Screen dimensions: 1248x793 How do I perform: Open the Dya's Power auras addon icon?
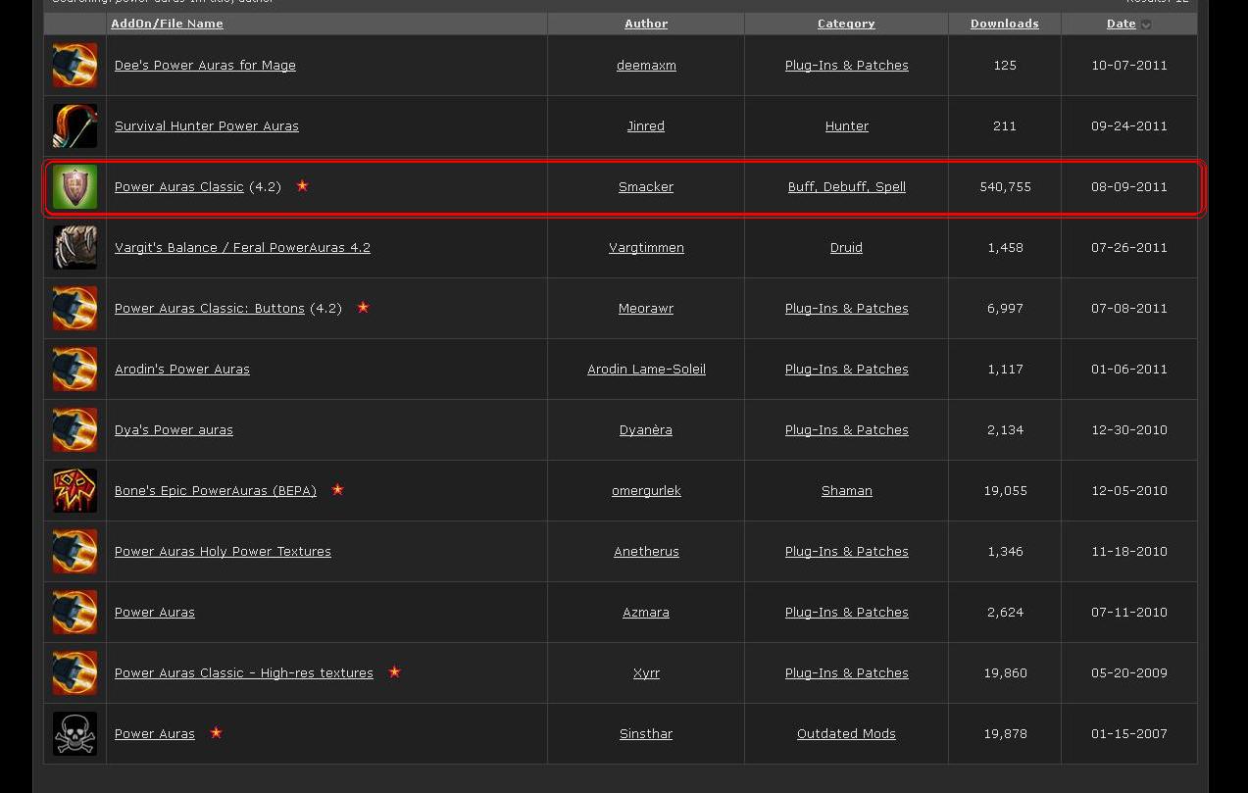[75, 430]
